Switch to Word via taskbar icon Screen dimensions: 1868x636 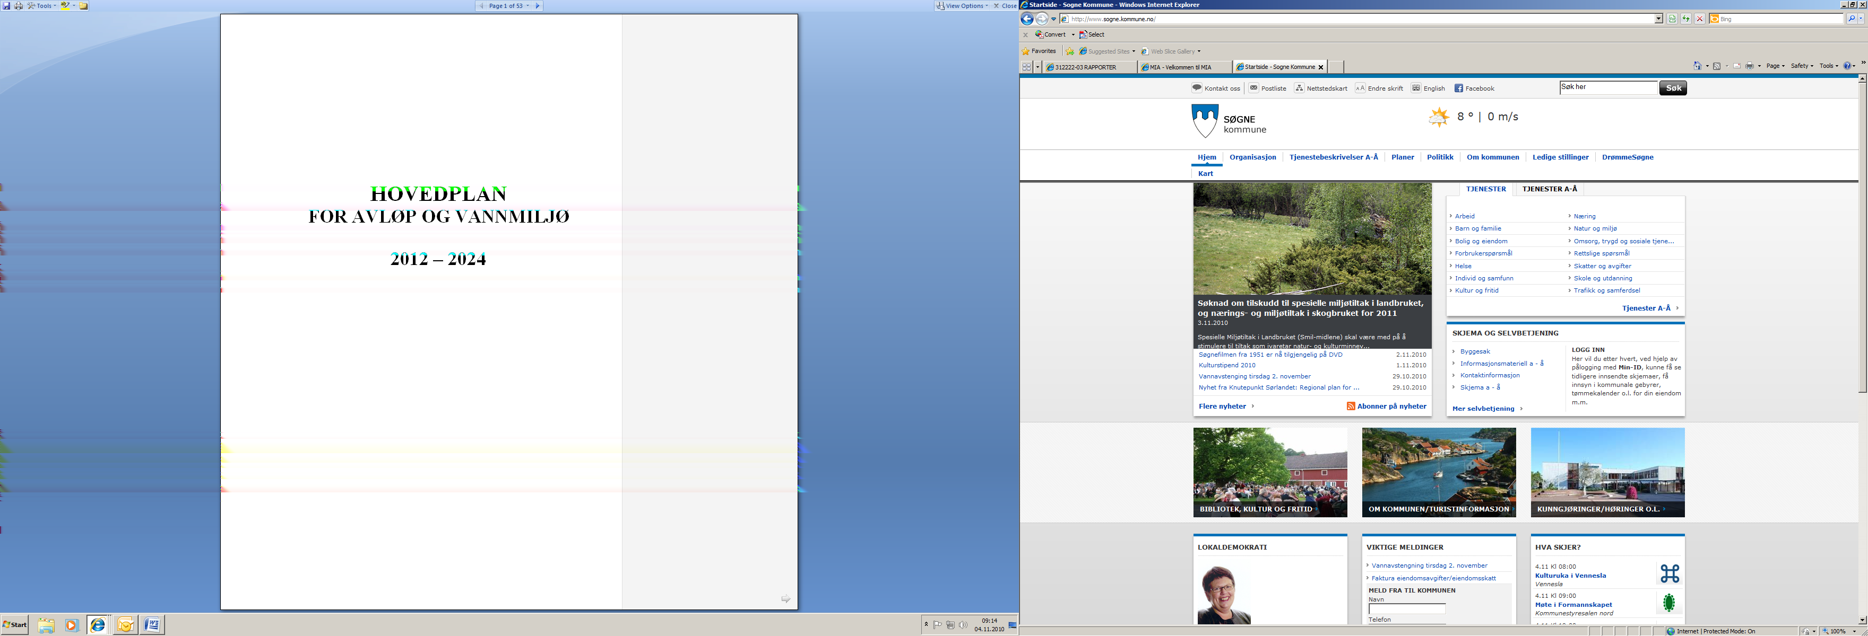pos(152,624)
